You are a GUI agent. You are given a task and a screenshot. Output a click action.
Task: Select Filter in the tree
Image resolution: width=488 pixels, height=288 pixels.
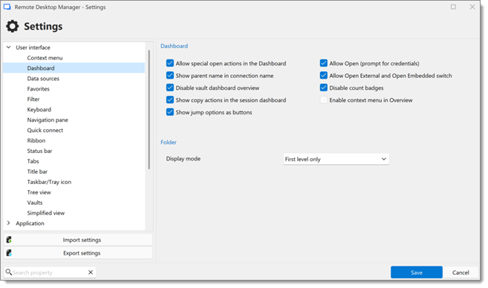pos(33,99)
